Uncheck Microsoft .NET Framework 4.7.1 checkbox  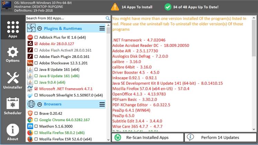pyautogui.click(x=36, y=89)
